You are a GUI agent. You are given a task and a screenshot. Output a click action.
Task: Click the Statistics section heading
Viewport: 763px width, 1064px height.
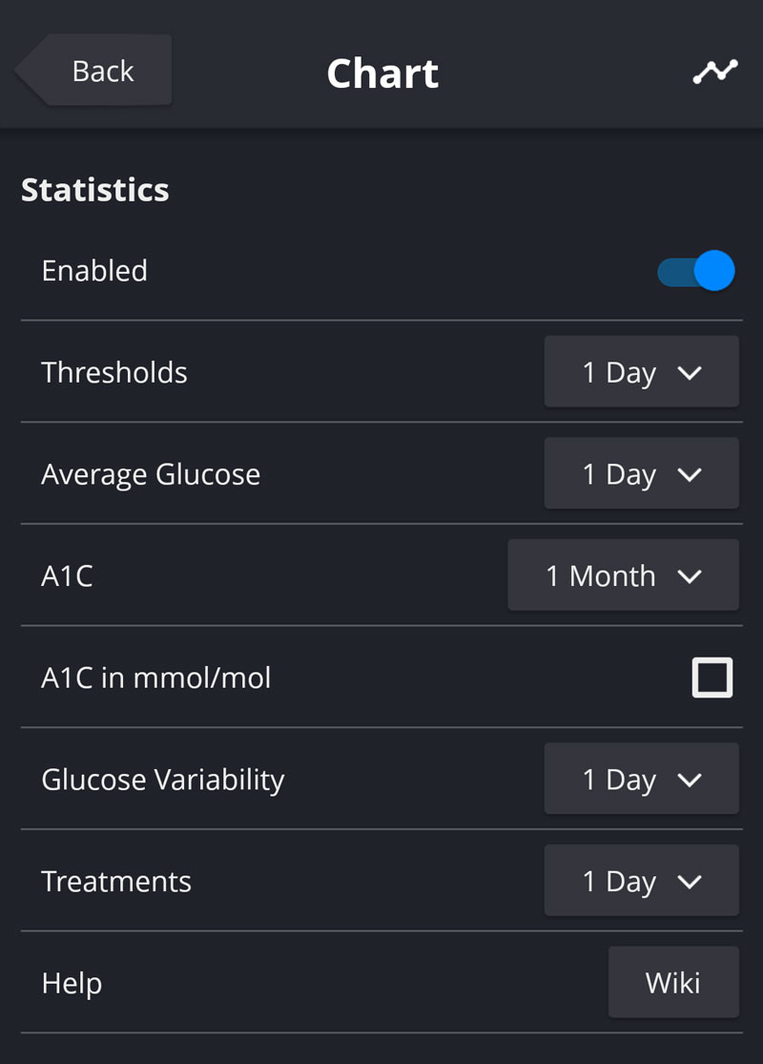[95, 190]
